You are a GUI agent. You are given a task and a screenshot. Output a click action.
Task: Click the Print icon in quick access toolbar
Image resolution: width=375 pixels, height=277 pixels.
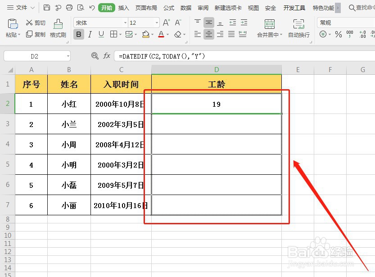pos(69,8)
